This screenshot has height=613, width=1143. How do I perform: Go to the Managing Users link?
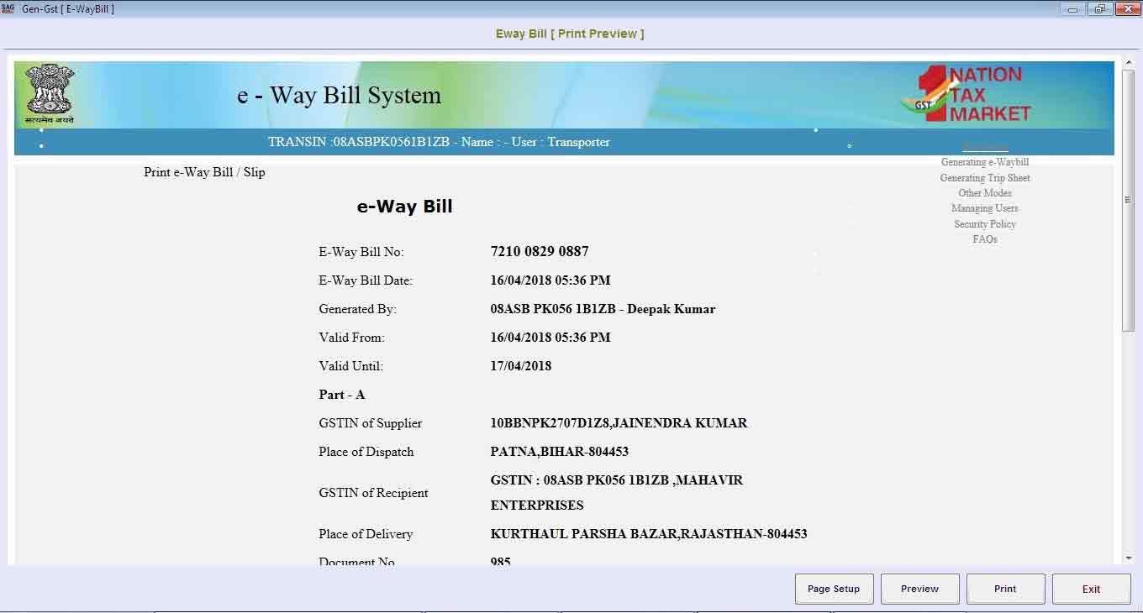pyautogui.click(x=984, y=208)
